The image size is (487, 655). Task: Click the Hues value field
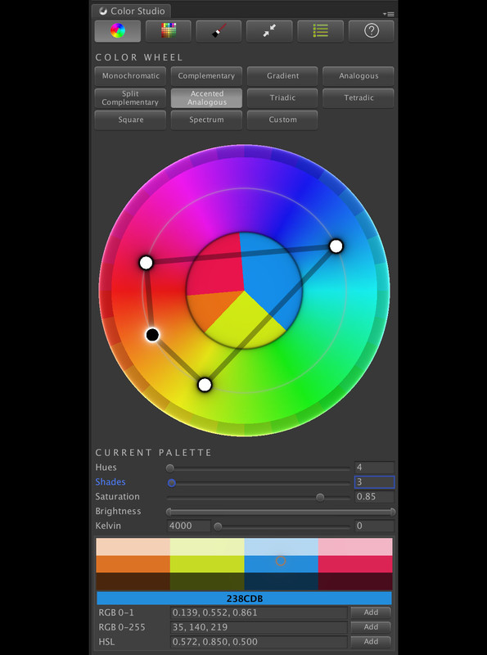point(374,468)
